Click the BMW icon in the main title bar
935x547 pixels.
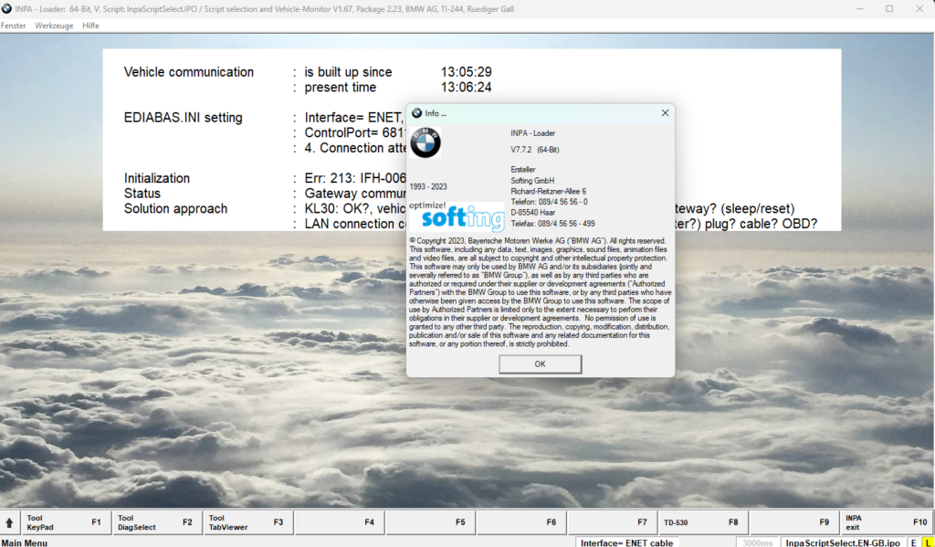point(8,8)
